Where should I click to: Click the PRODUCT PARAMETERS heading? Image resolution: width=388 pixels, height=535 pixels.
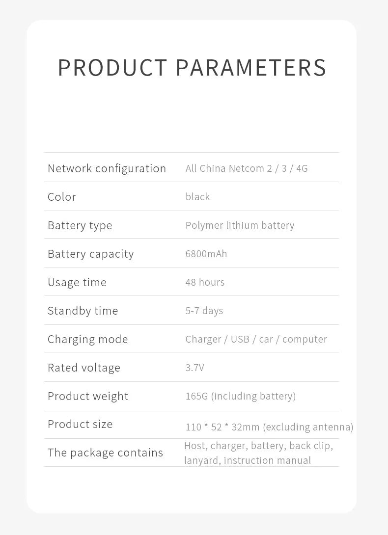pyautogui.click(x=192, y=68)
